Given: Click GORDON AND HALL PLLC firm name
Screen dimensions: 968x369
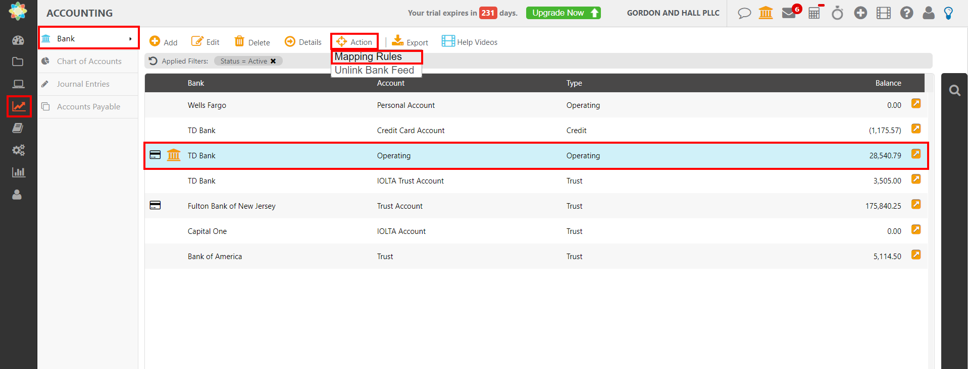Looking at the screenshot, I should click(x=673, y=13).
